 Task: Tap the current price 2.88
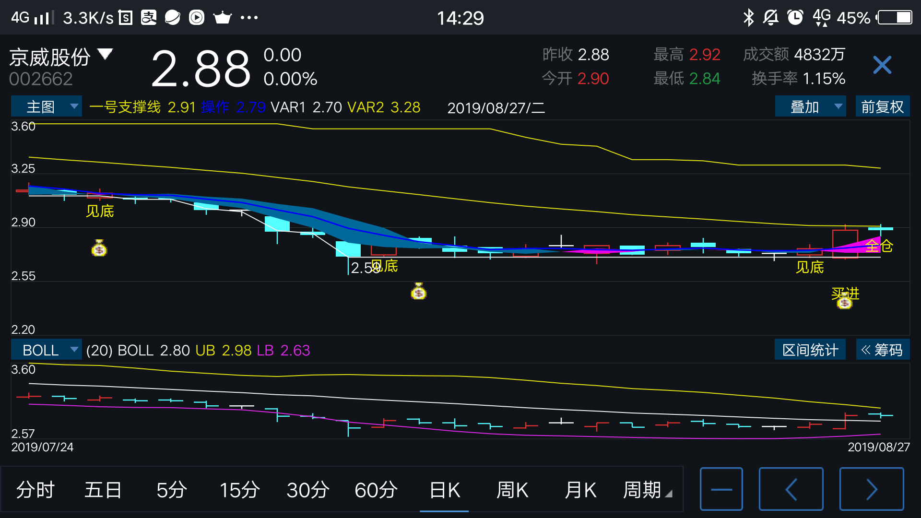(x=201, y=69)
